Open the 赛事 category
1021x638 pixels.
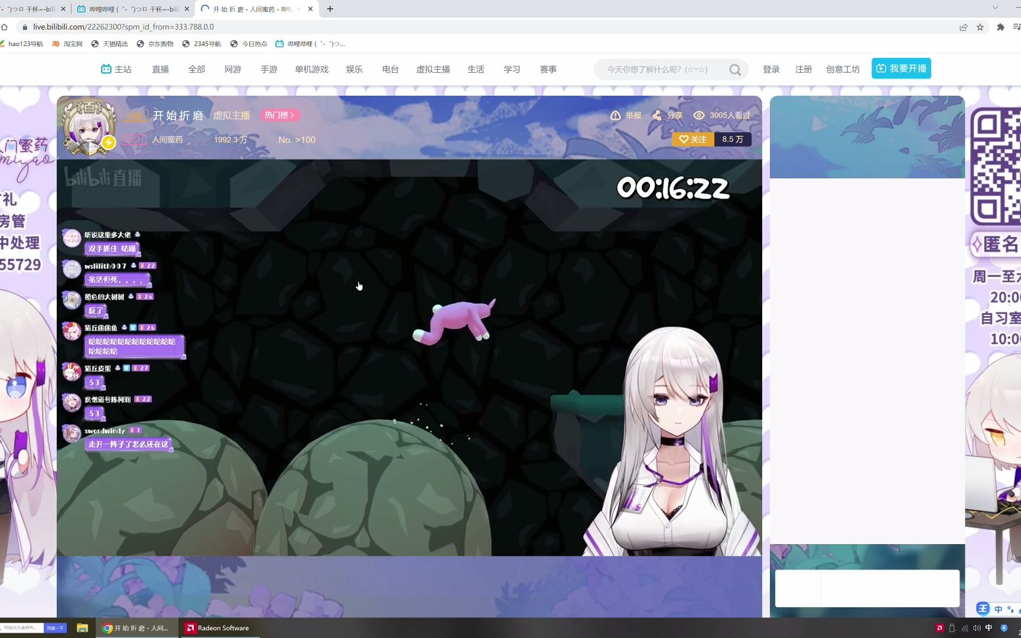pyautogui.click(x=548, y=69)
